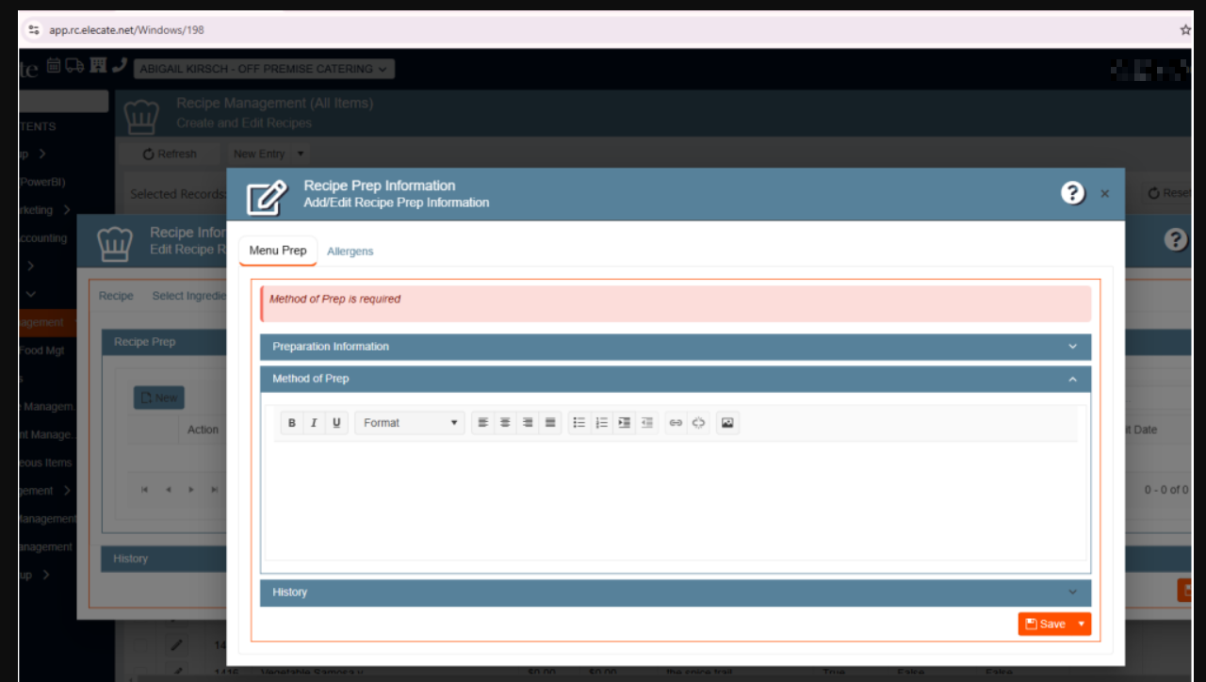
Task: Insert a numbered list
Action: pyautogui.click(x=602, y=423)
